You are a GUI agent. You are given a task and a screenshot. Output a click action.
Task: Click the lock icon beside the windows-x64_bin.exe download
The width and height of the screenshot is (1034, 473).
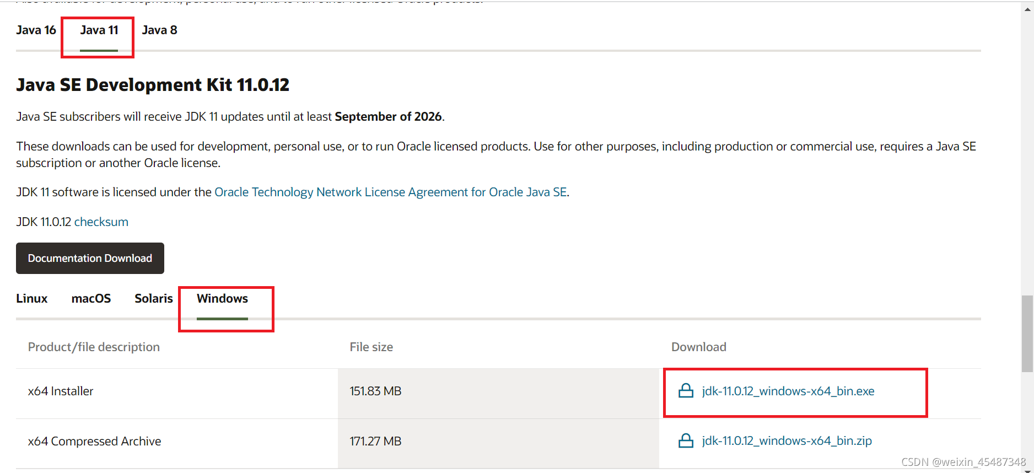tap(686, 391)
